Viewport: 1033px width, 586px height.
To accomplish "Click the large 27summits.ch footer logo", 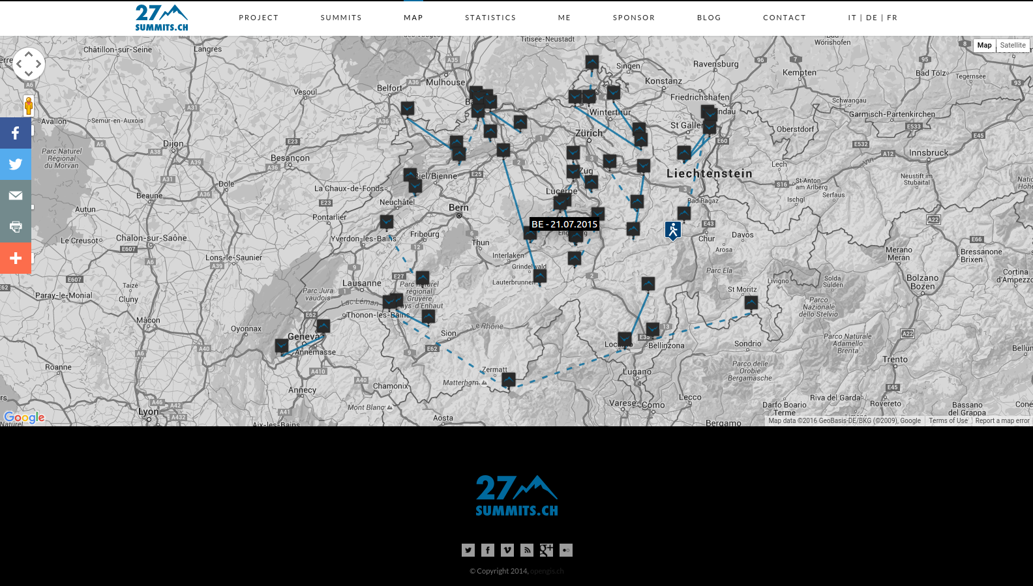I will click(516, 495).
